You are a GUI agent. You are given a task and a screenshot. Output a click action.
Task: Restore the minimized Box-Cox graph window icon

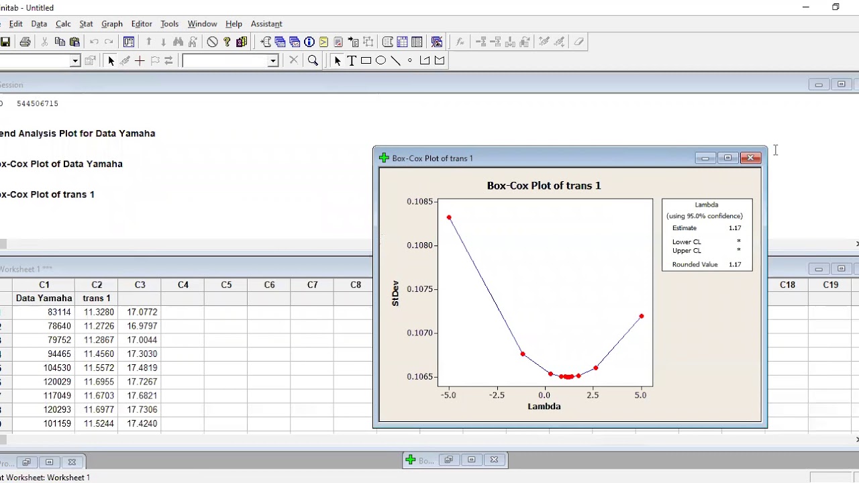coord(448,460)
